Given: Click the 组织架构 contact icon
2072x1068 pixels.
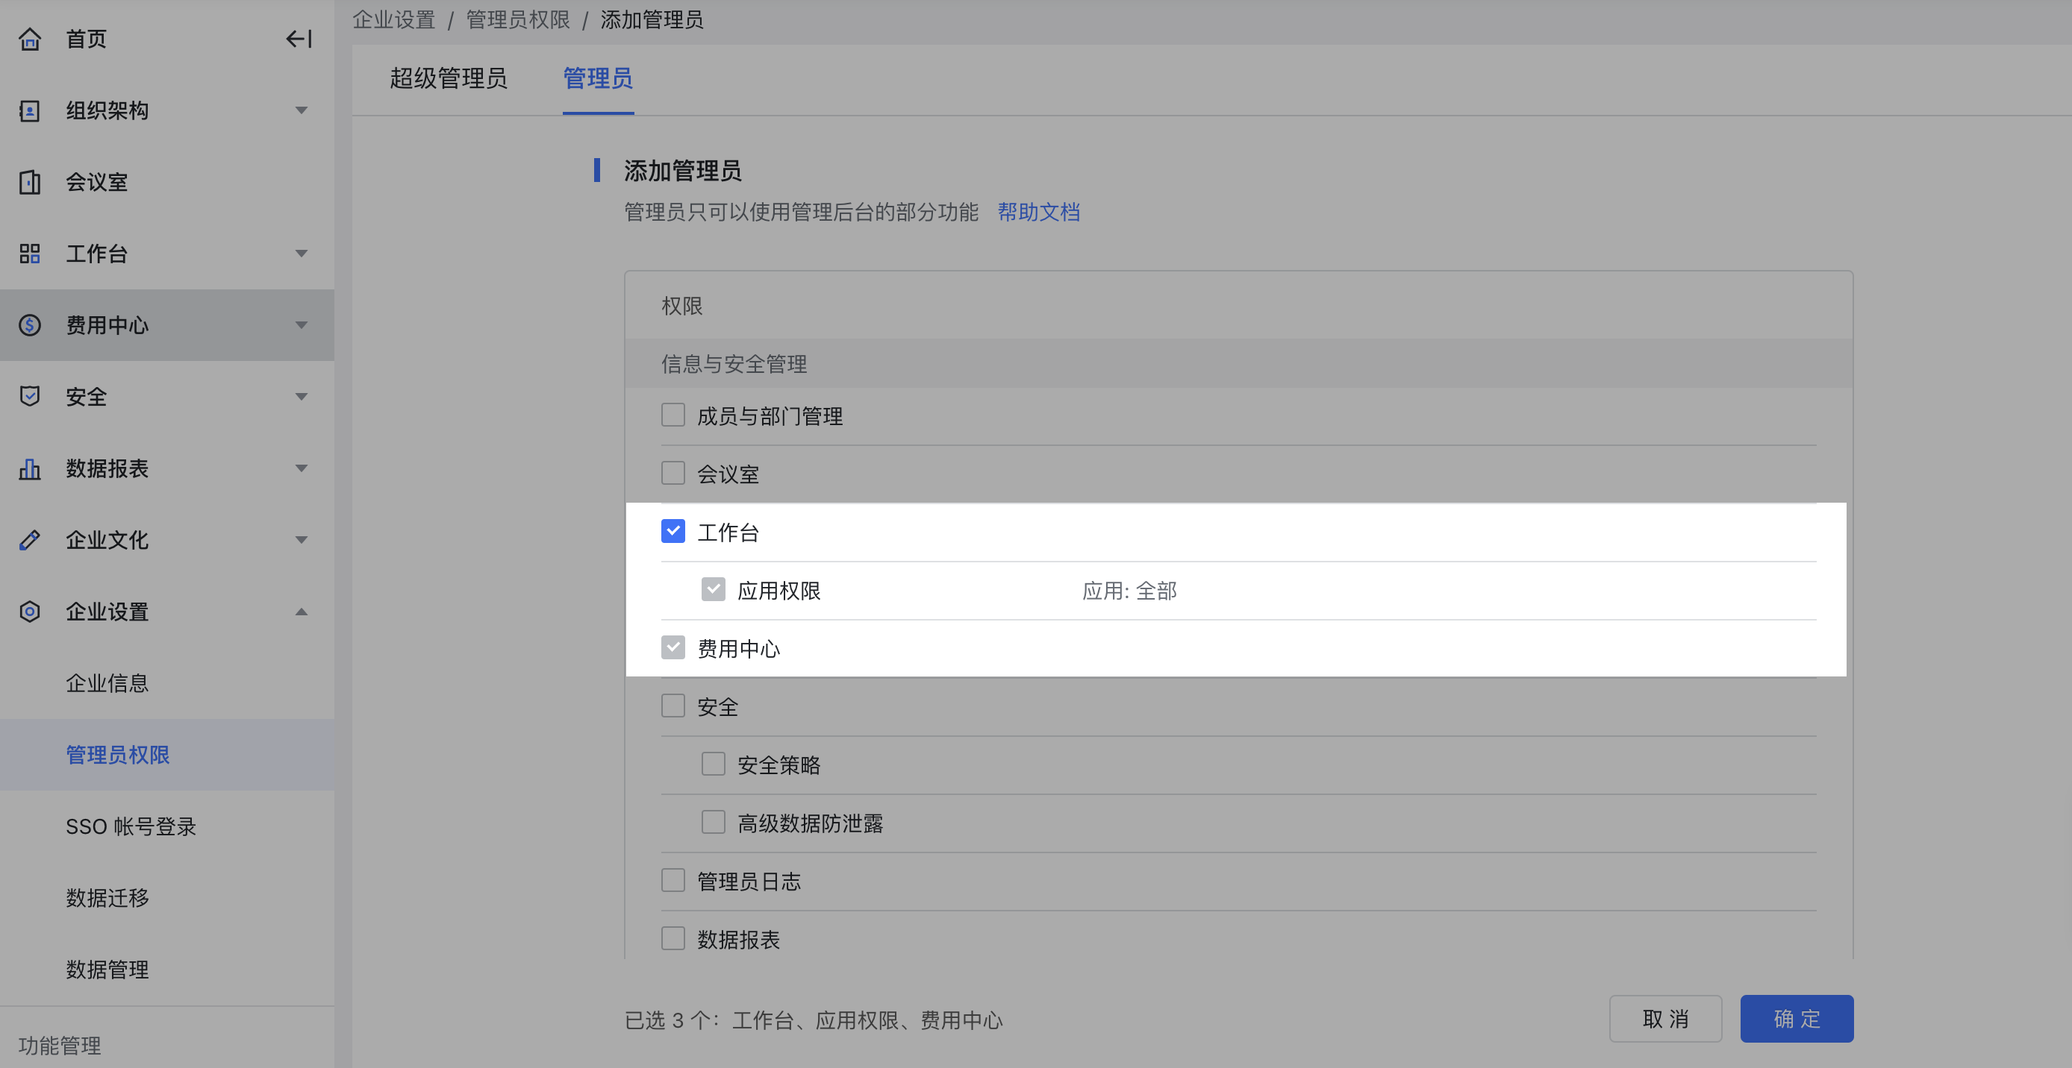Looking at the screenshot, I should click(30, 110).
